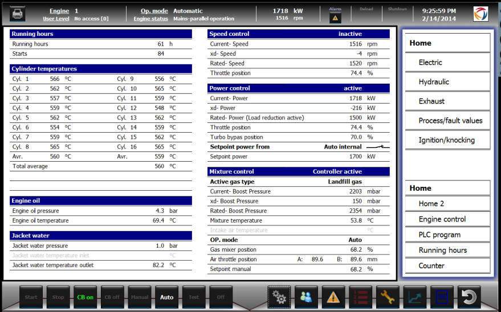
Task: Open the Hydraulic page
Action: coord(447,82)
